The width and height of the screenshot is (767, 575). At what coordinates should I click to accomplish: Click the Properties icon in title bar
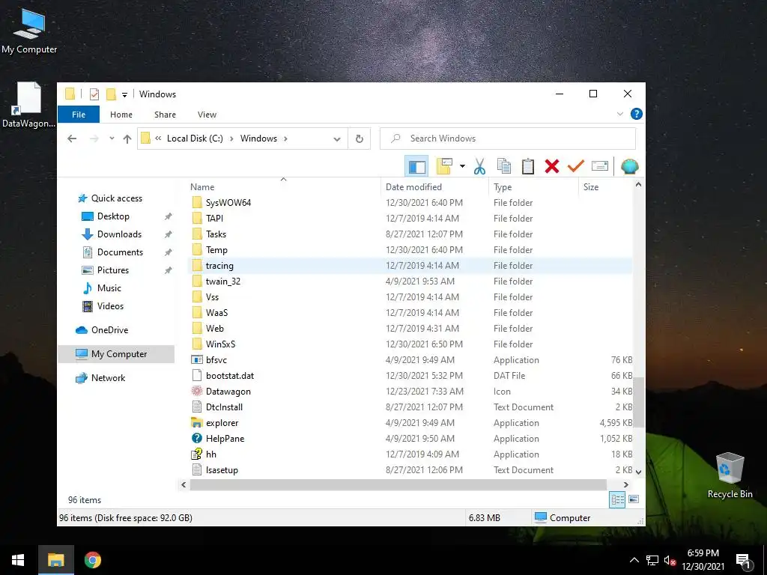(x=94, y=94)
